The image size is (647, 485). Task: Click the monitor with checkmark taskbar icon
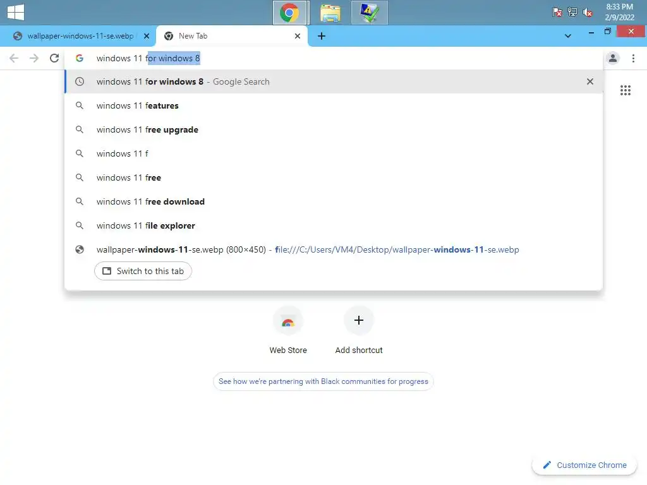(369, 13)
